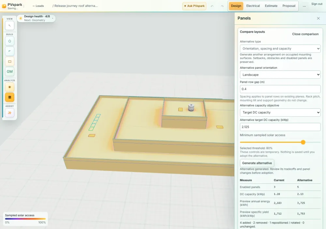The image size is (326, 229).
Task: Click the Compare layouts heading
Action: [252, 32]
